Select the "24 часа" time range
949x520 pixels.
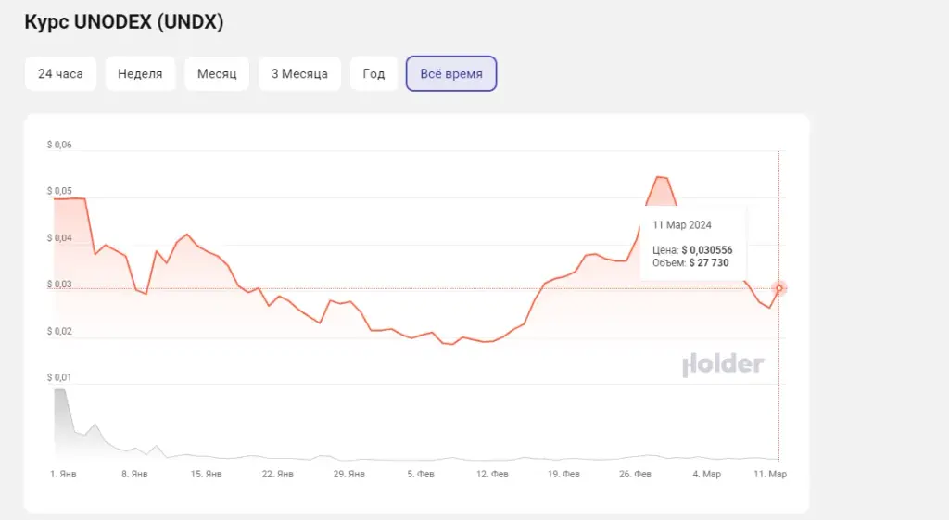click(60, 74)
